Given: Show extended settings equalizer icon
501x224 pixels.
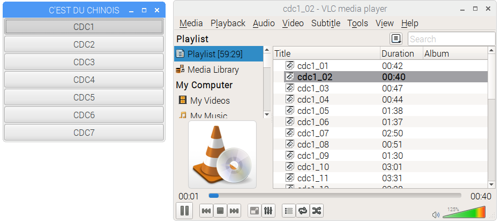Looking at the screenshot, I should (268, 211).
